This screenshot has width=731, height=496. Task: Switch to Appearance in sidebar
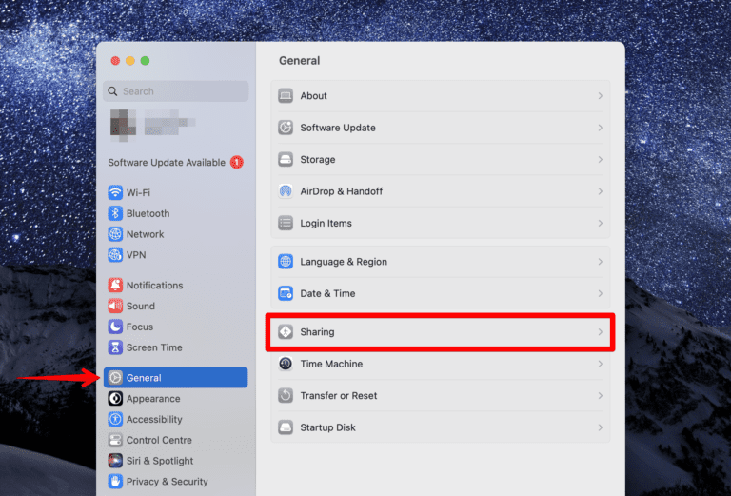pyautogui.click(x=153, y=399)
